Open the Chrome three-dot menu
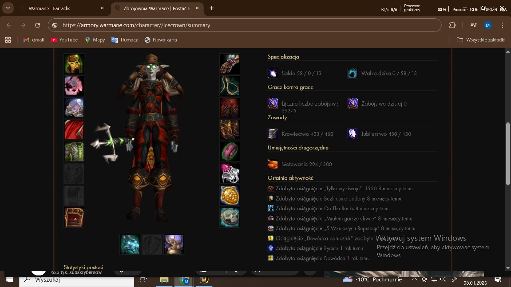Viewport: 511px width, 287px height. 502,25
